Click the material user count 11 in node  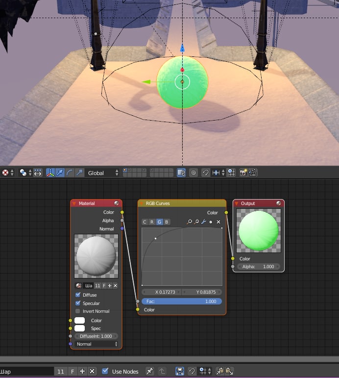(x=97, y=286)
